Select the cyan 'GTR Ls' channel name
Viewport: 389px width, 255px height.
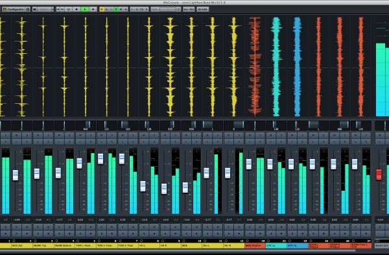pyautogui.click(x=276, y=245)
